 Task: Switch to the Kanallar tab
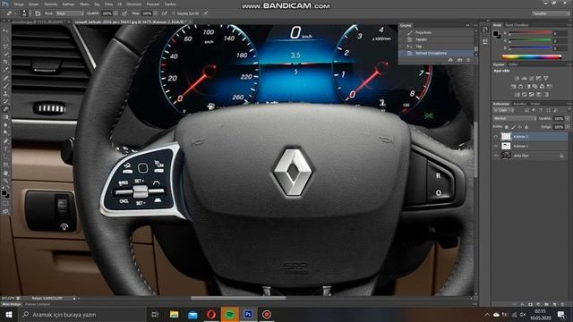[x=519, y=104]
